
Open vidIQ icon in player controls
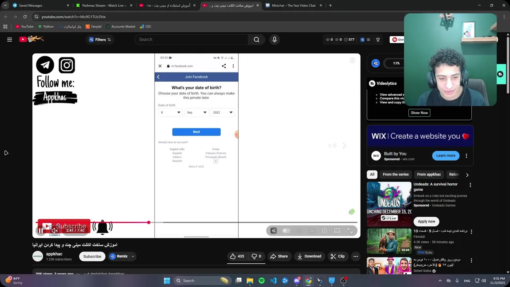273,230
